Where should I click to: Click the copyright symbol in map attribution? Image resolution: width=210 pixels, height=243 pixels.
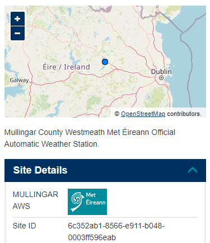point(117,114)
